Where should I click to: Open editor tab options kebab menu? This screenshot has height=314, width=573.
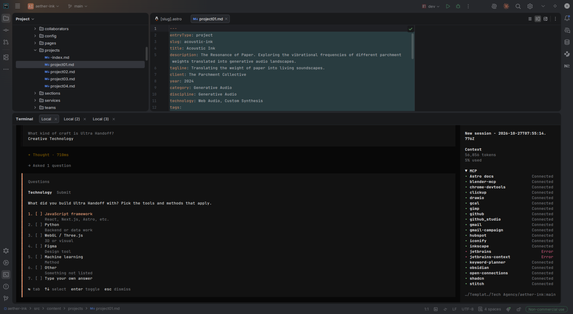point(555,19)
